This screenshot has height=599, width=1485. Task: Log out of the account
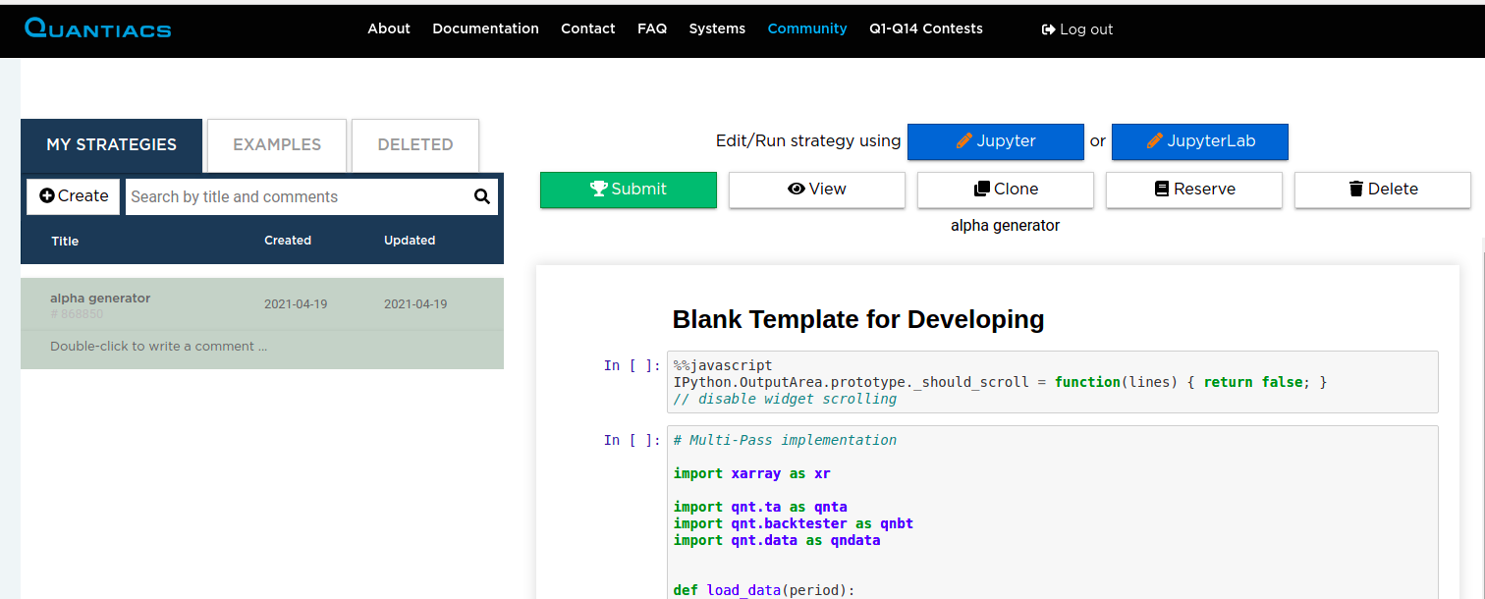1077,29
